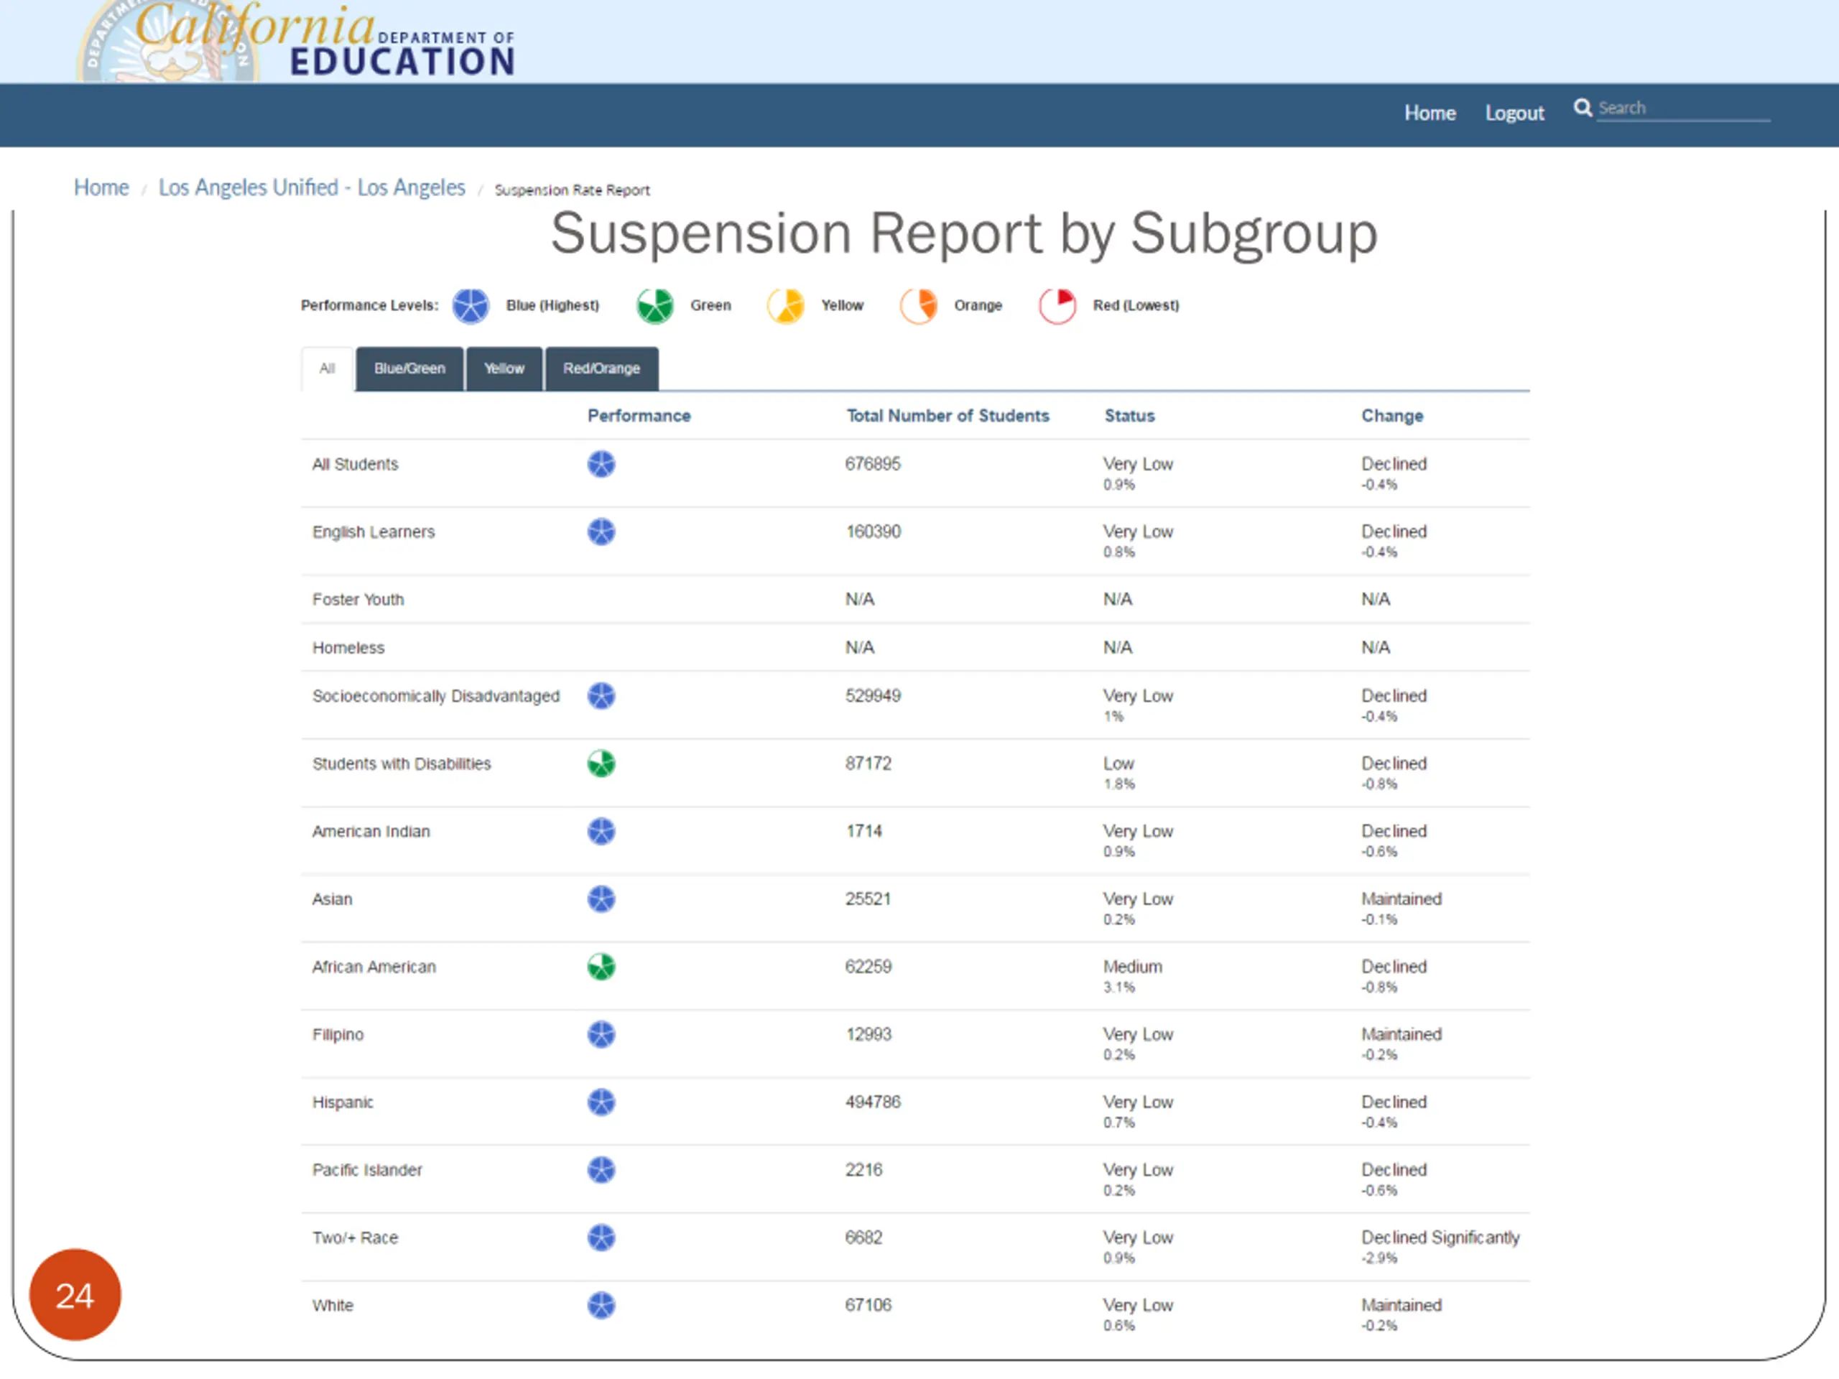The height and width of the screenshot is (1379, 1839).
Task: Click the Green legend performance icon
Action: pos(654,306)
